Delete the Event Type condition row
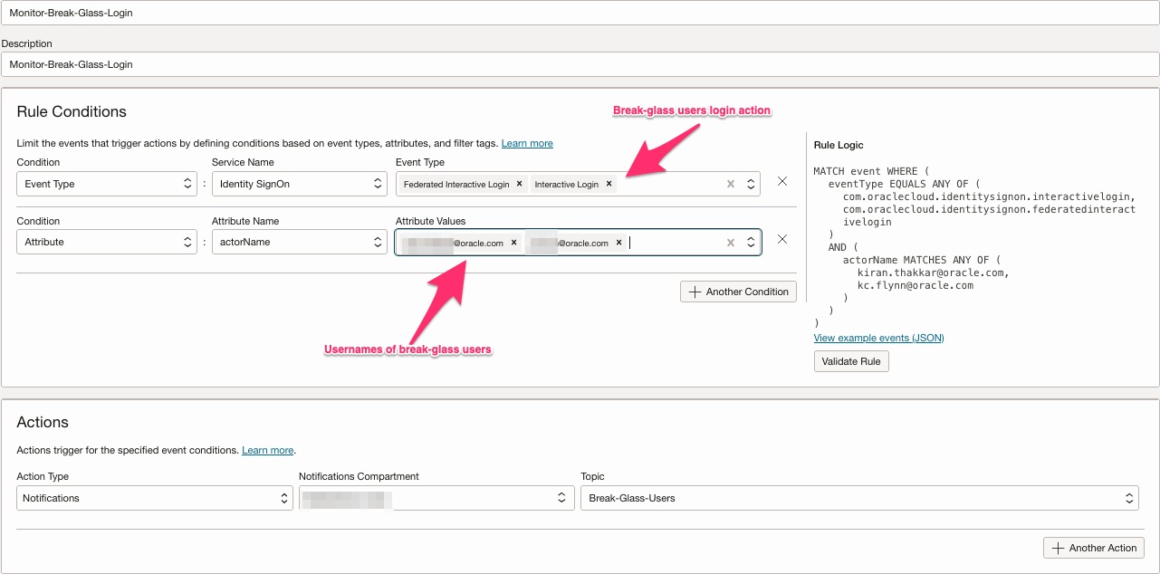 pos(782,182)
